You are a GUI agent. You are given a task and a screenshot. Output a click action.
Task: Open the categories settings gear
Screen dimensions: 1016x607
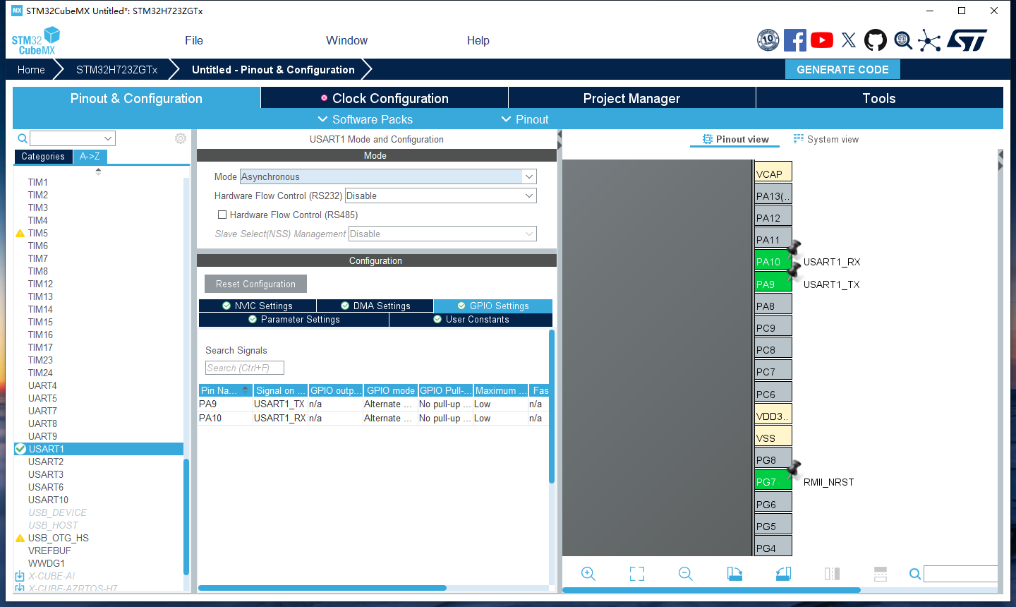pyautogui.click(x=181, y=138)
